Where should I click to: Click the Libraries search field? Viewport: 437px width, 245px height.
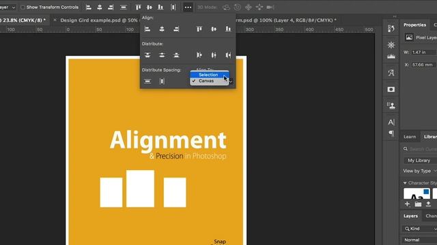[421, 149]
